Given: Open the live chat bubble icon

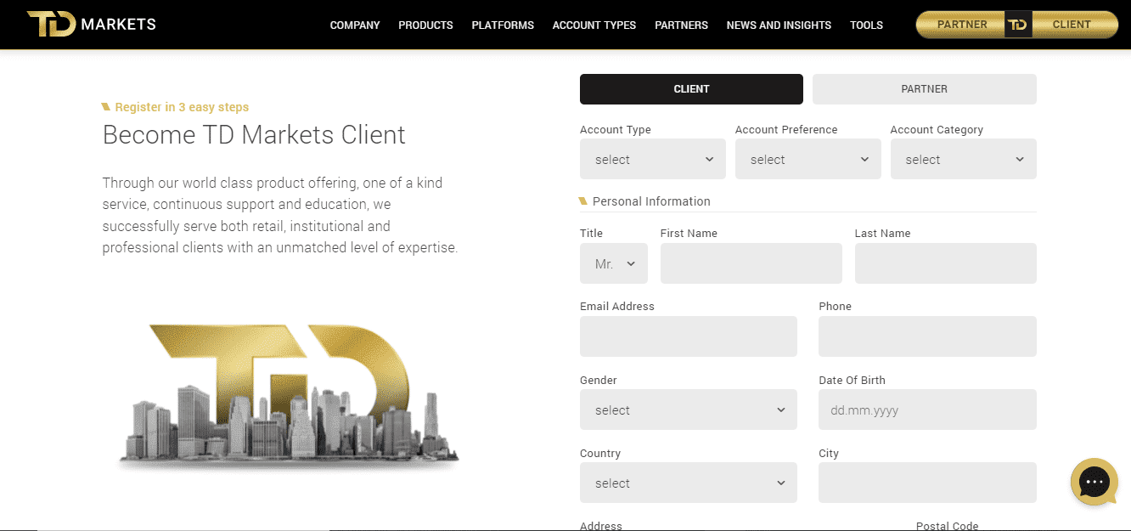Looking at the screenshot, I should coord(1094,482).
